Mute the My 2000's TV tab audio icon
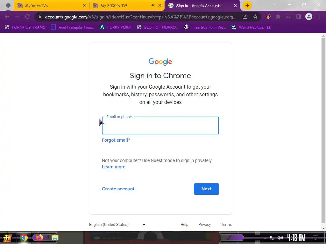Screen dimensions: 326x244 pyautogui.click(x=153, y=5)
